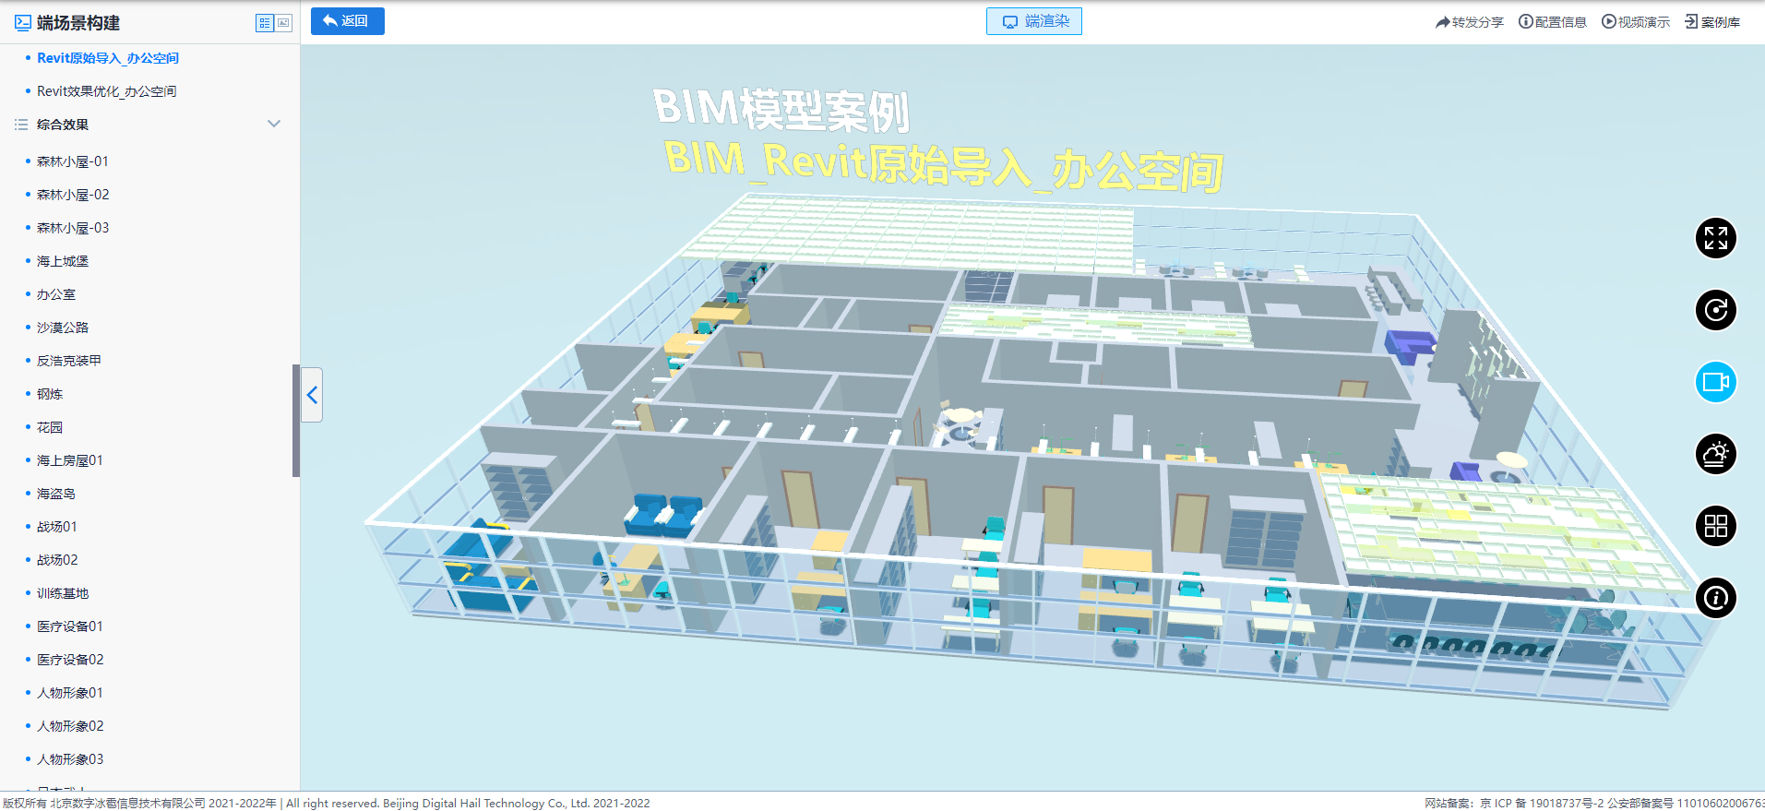Click the BIM_Revit原始导入_办公空间 yellow subtitle

[944, 166]
